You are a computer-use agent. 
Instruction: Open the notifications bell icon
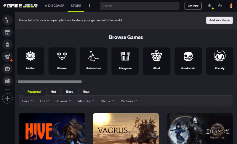209,6
